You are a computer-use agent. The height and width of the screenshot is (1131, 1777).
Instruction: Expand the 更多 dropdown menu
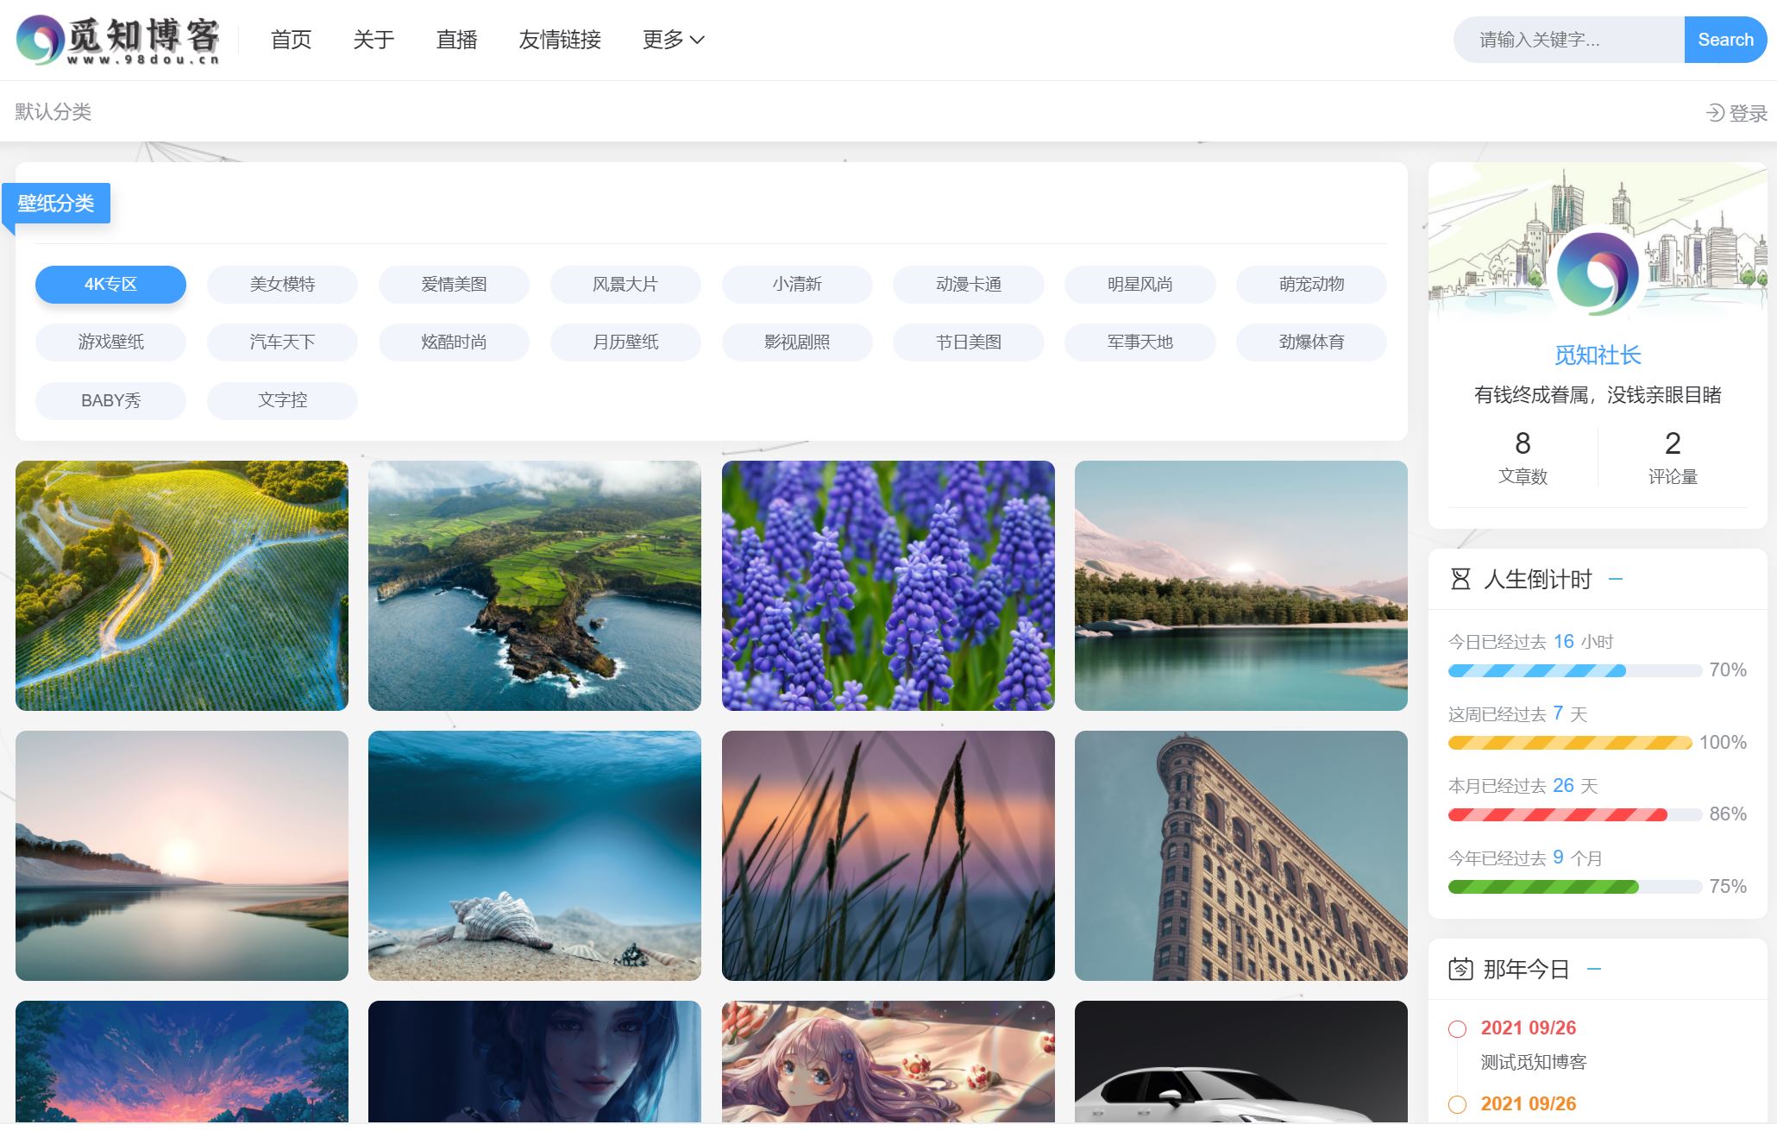[673, 40]
